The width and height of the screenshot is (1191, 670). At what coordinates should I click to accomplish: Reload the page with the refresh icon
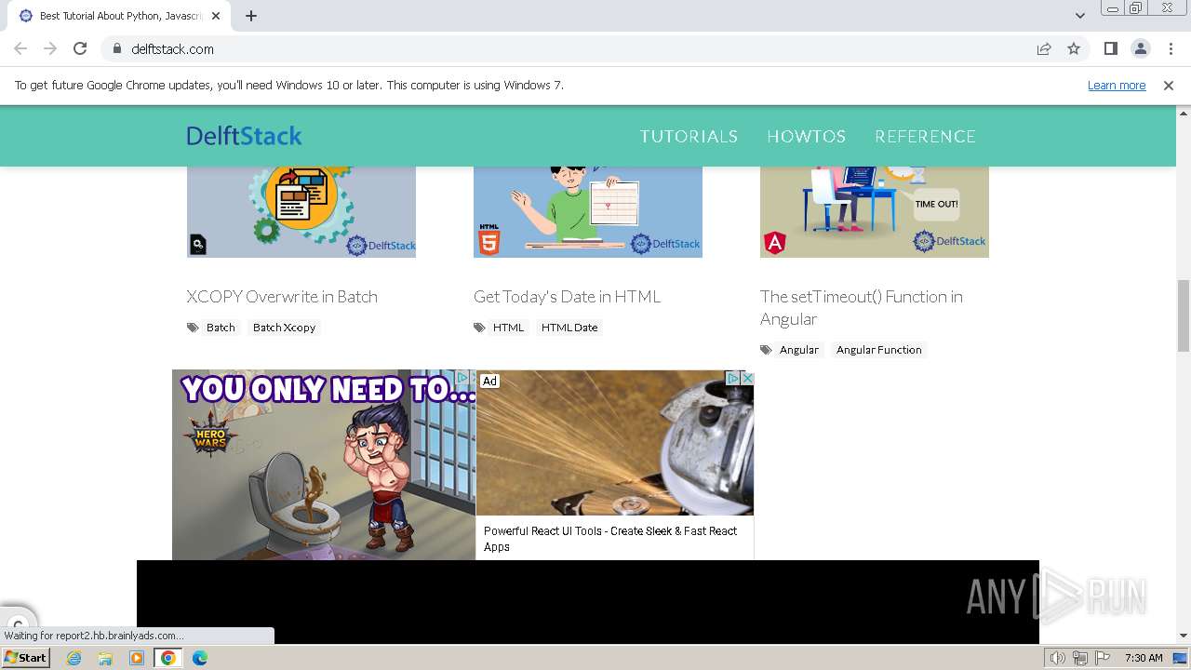pyautogui.click(x=80, y=48)
